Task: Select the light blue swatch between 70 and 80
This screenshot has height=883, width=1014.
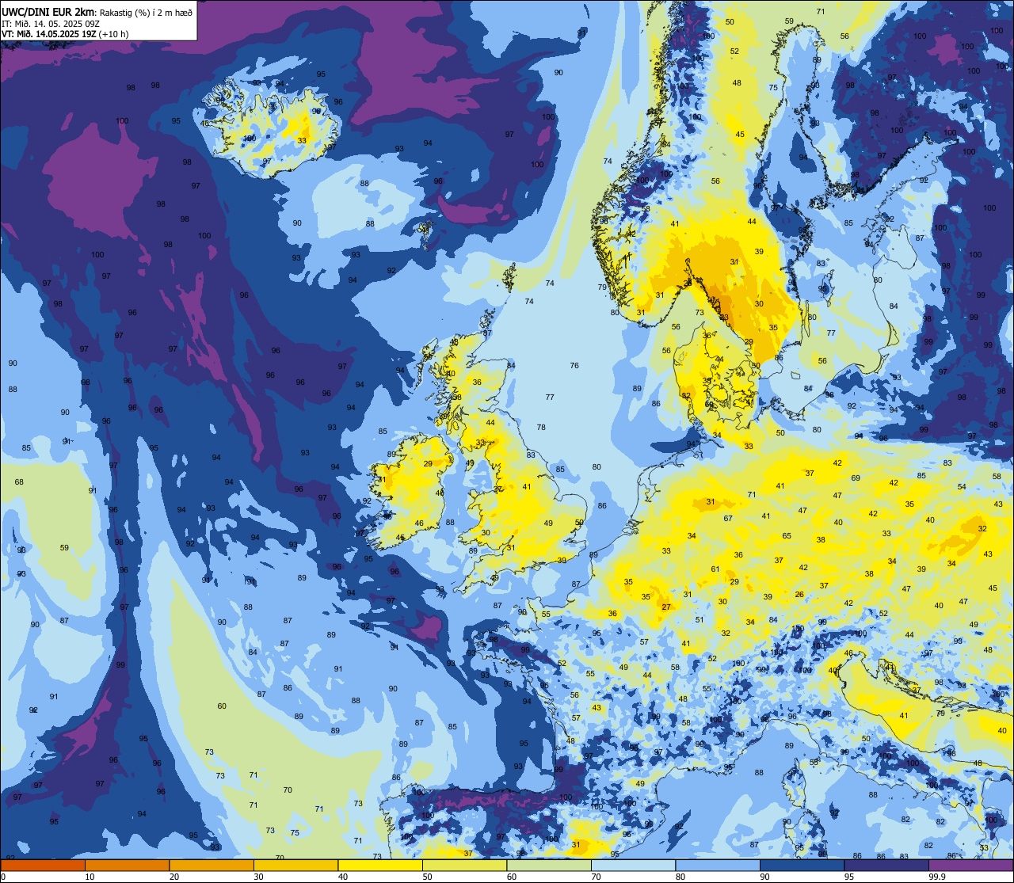Action: 633,865
